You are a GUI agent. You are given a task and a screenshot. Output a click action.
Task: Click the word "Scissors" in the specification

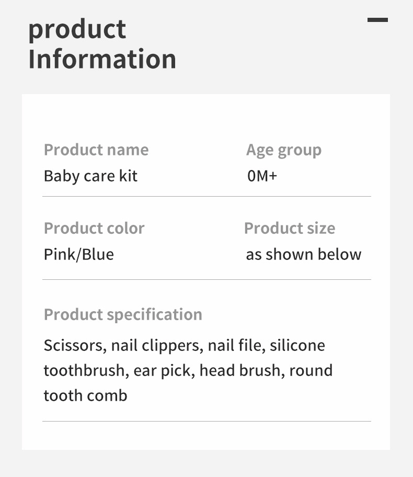coord(74,346)
